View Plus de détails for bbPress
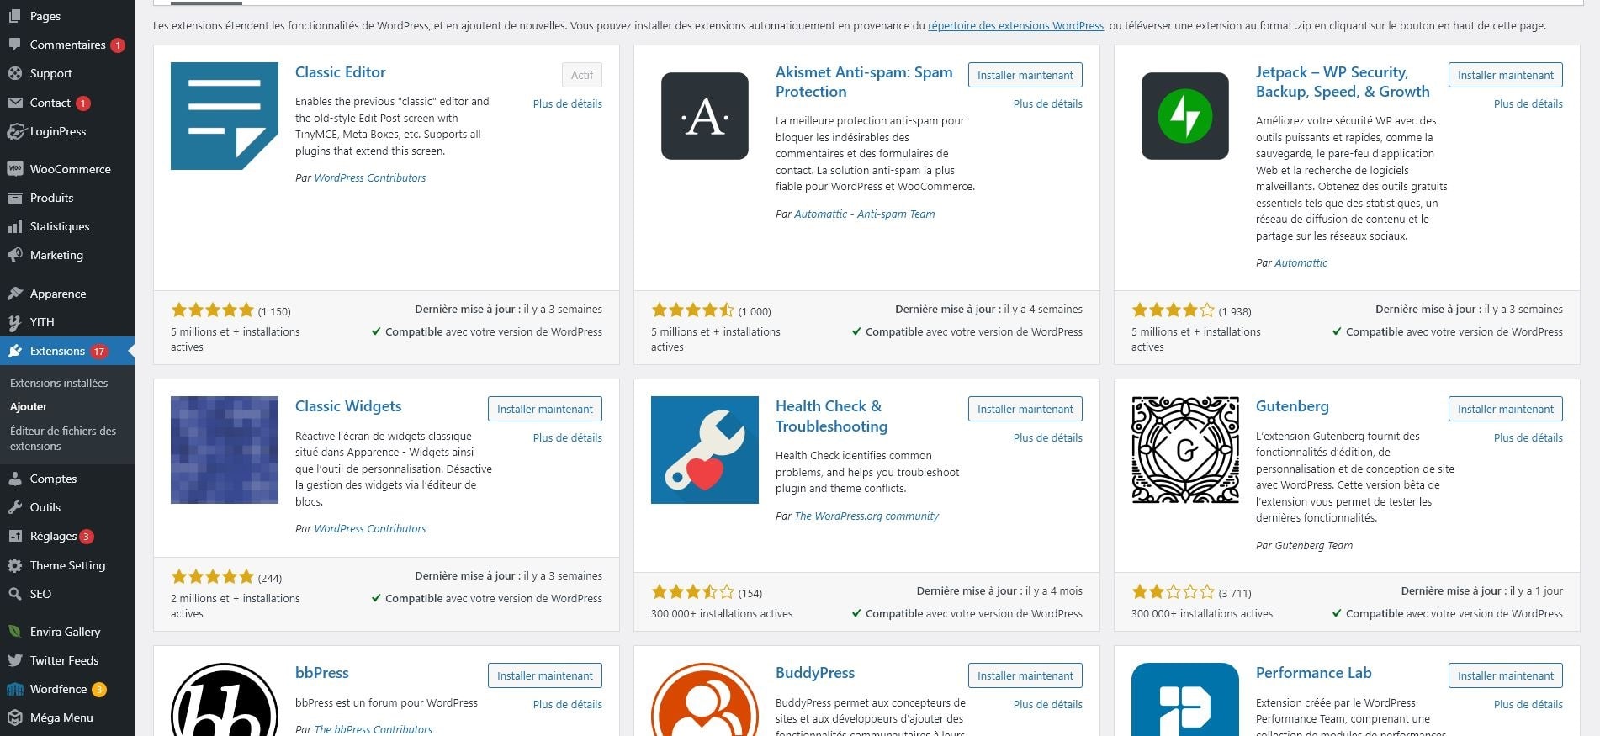 coord(568,704)
